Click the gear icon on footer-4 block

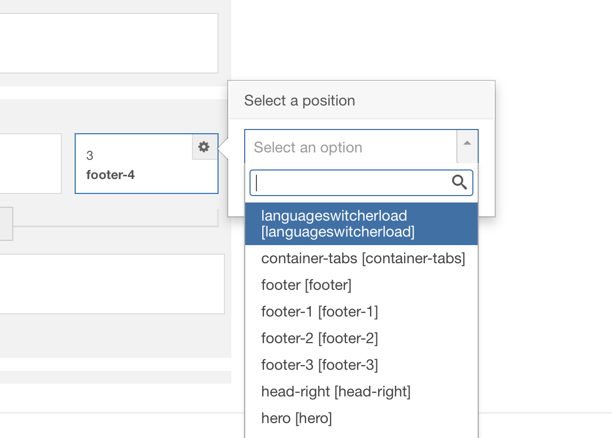click(x=204, y=147)
